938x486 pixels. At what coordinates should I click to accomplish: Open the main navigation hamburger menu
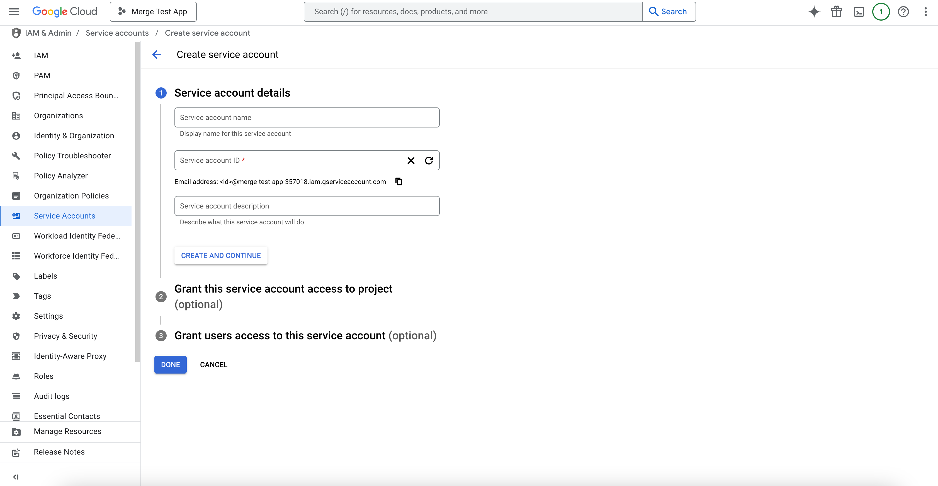coord(14,12)
